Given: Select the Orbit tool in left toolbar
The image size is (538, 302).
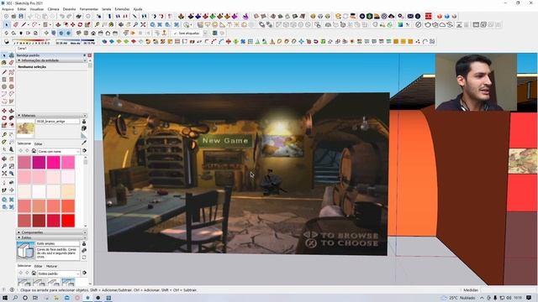Looking at the screenshot, I should pyautogui.click(x=3, y=159).
